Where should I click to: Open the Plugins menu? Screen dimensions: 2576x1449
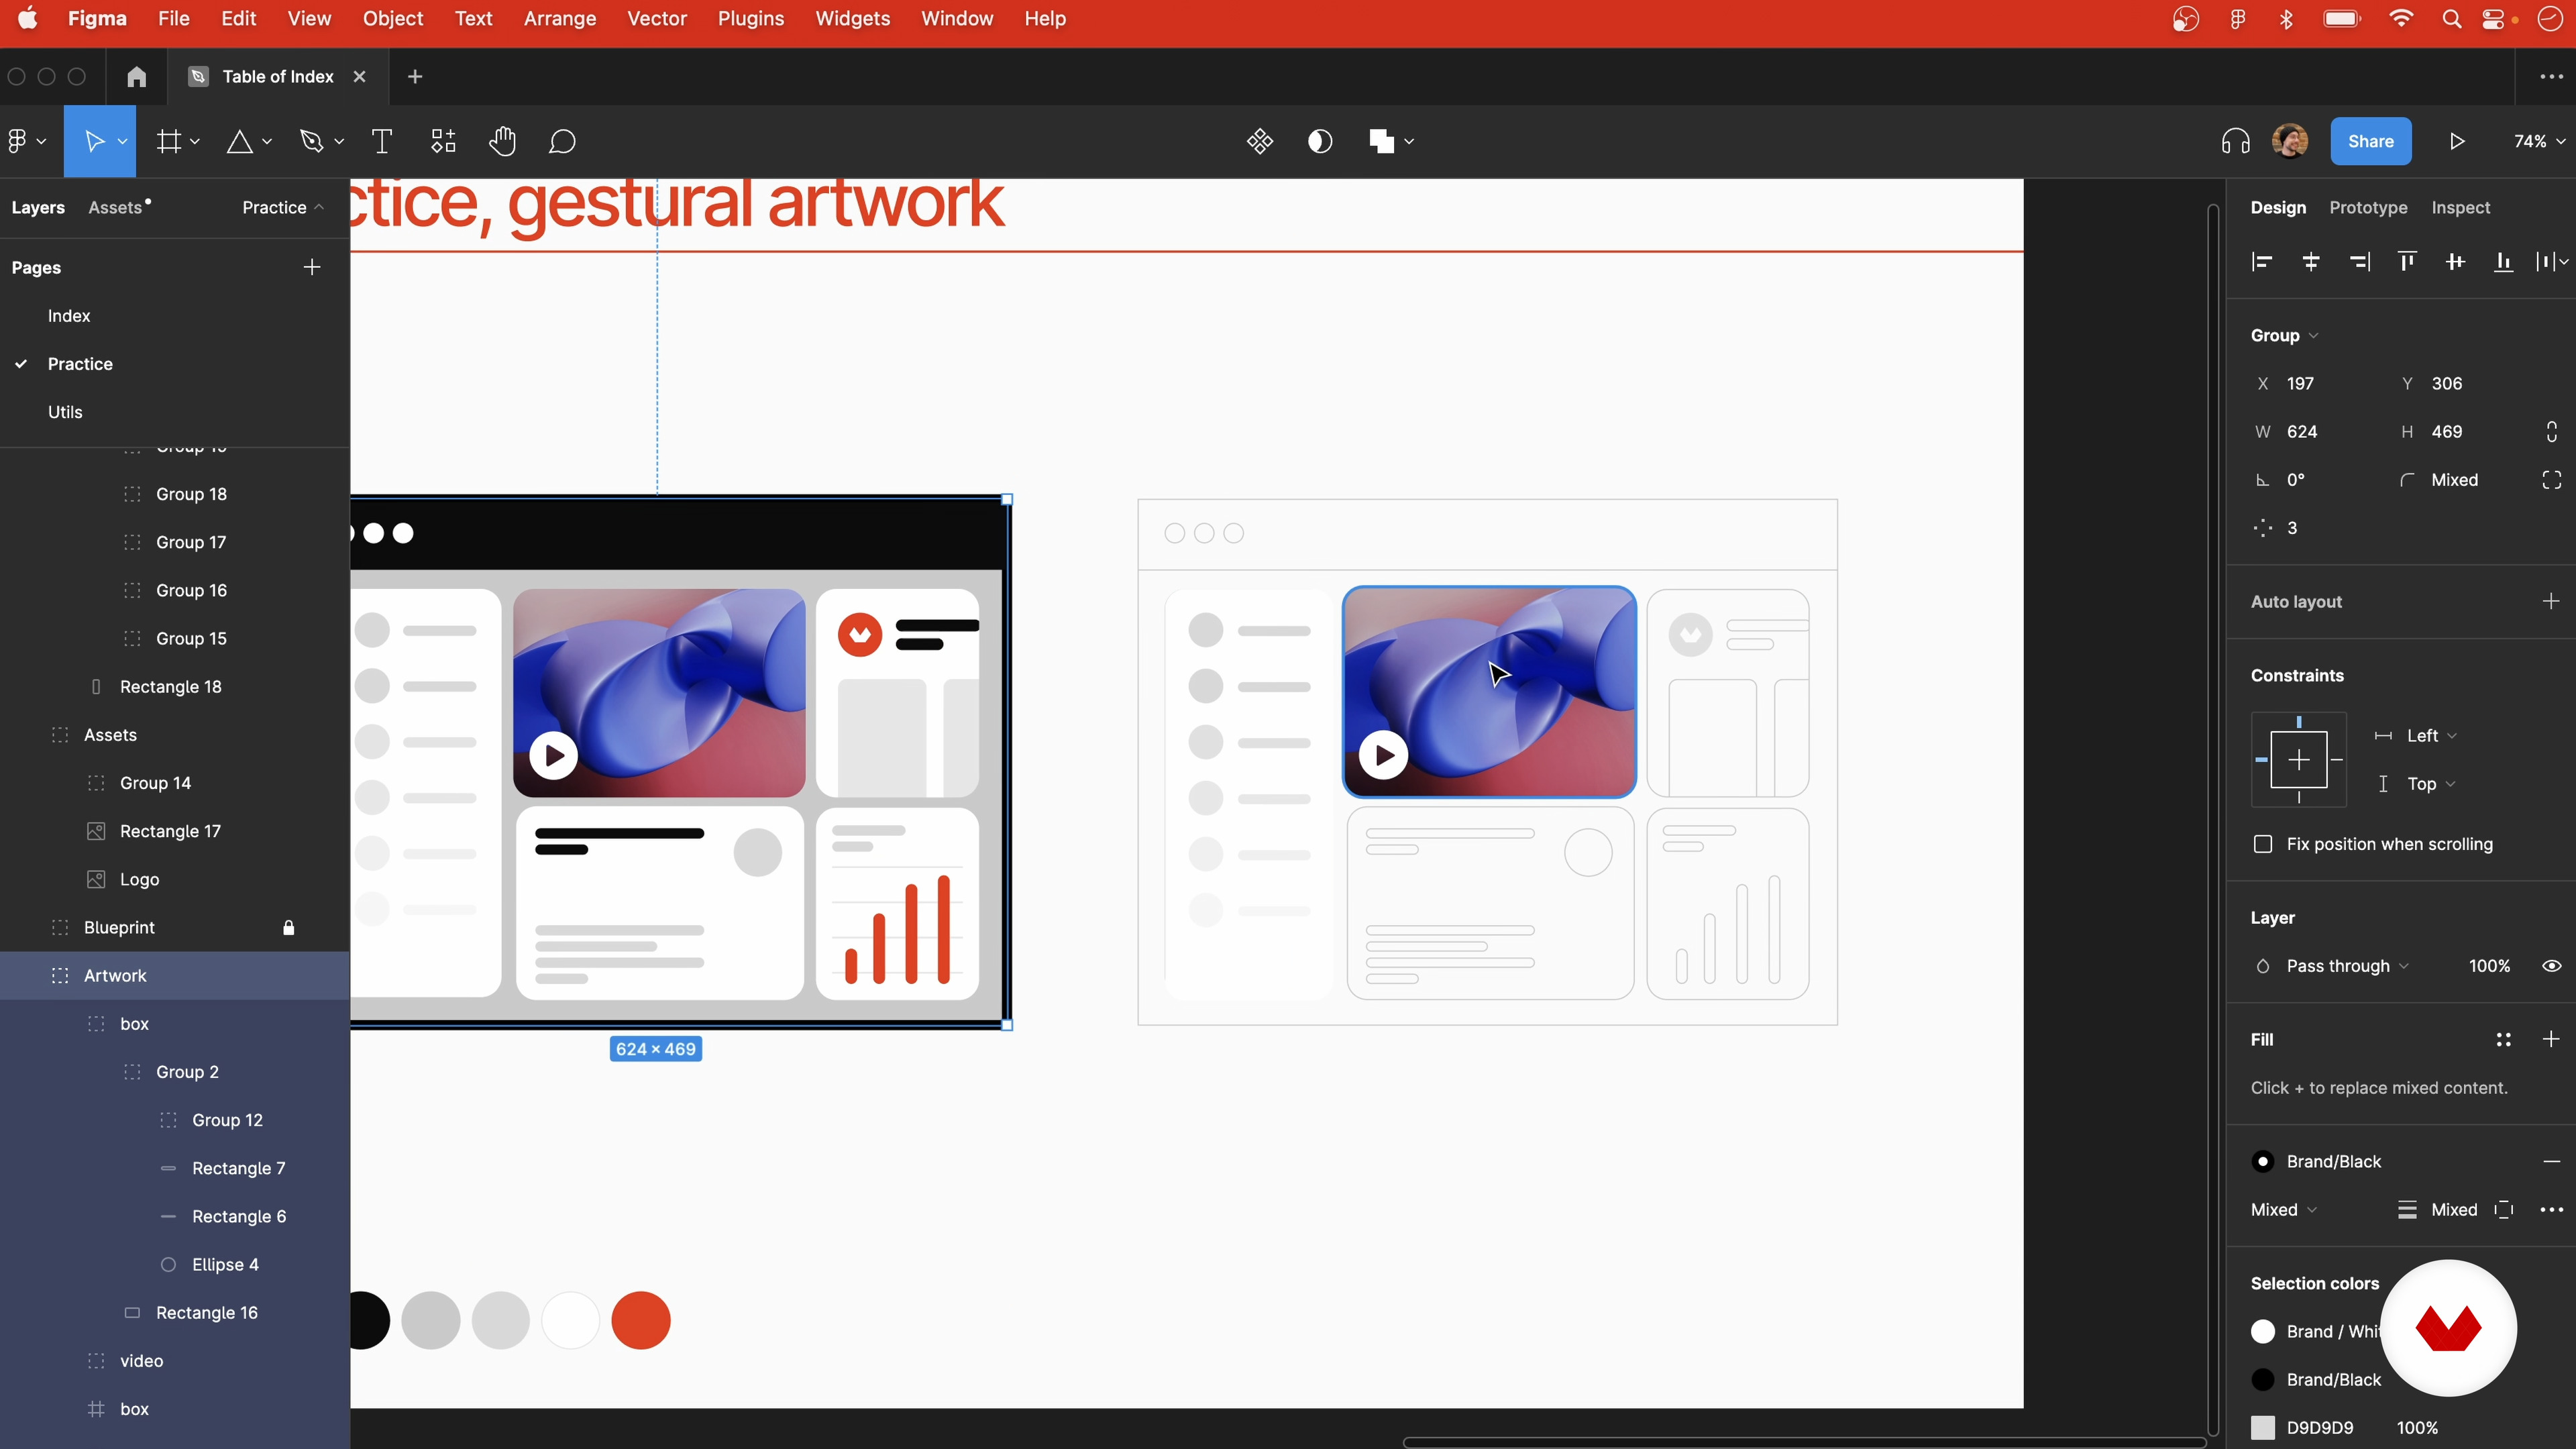(x=750, y=19)
